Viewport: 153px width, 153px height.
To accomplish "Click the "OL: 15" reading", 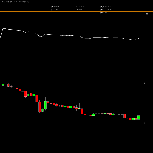I will pos(104,13).
